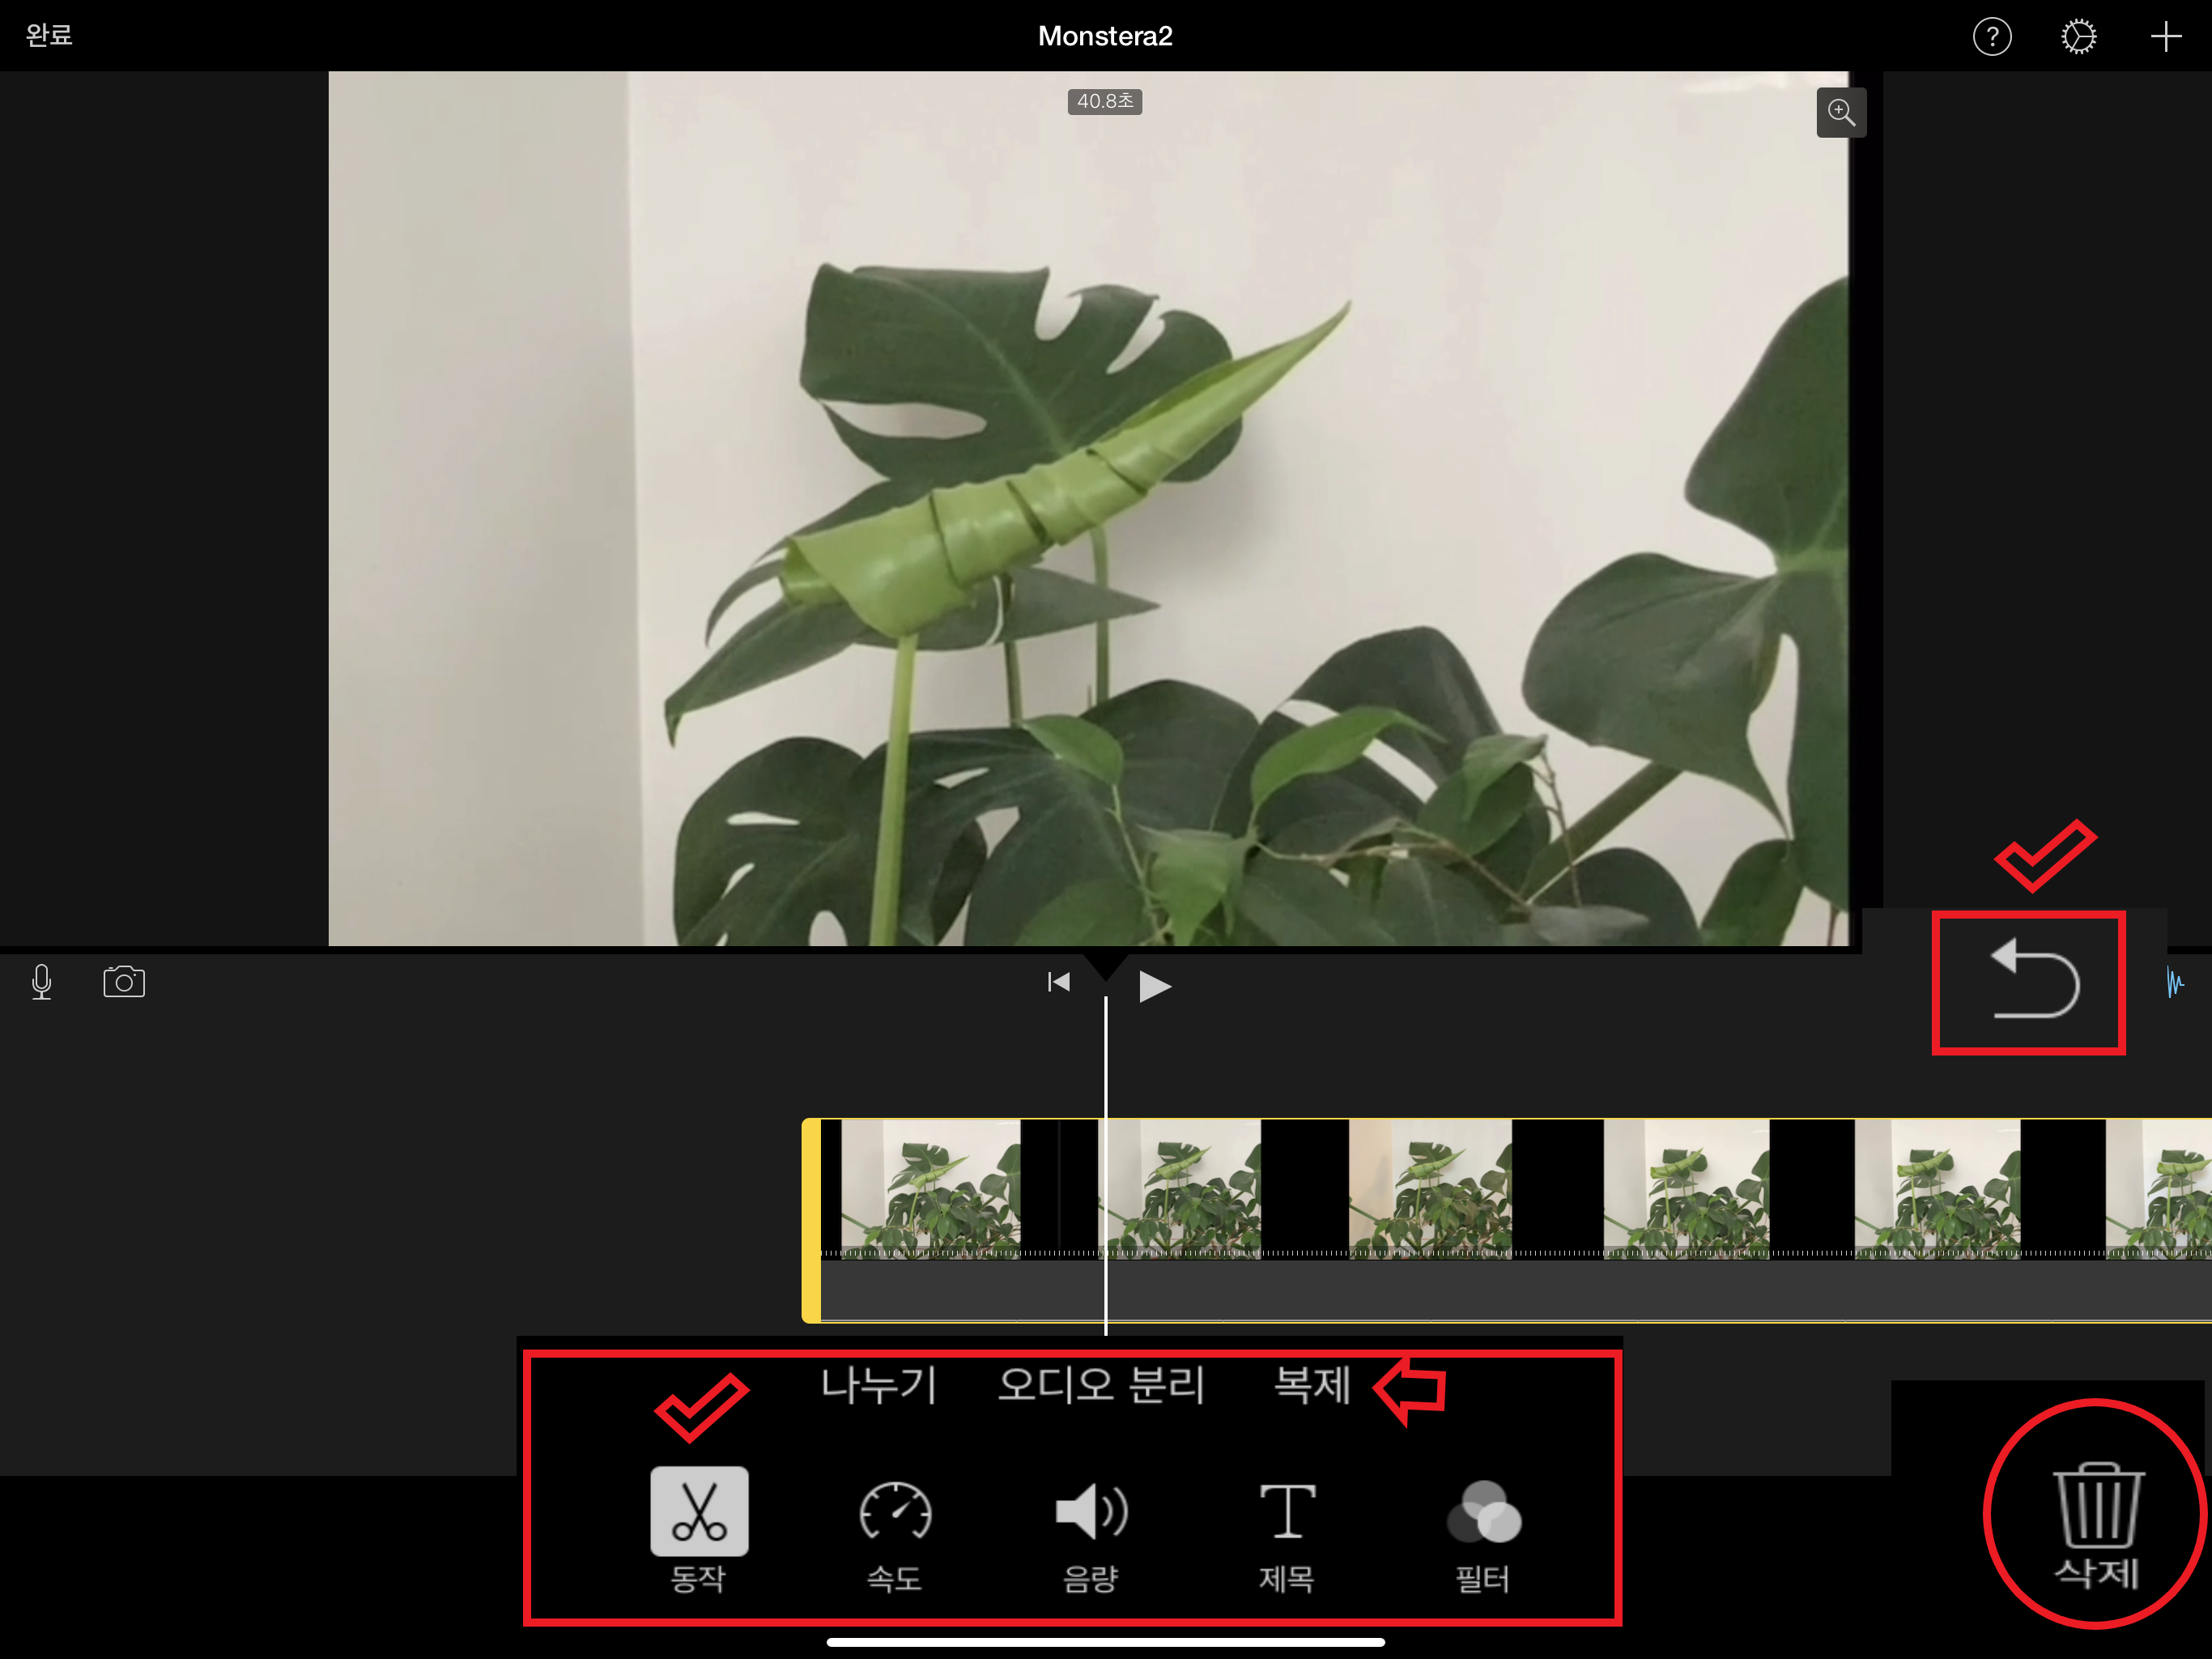Tap 오디오 분리 to detach audio
This screenshot has width=2212, height=1659.
pos(1101,1386)
